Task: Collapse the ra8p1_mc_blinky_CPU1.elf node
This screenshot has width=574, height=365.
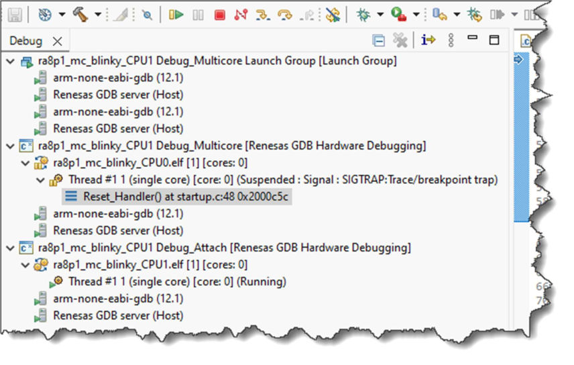Action: (25, 265)
